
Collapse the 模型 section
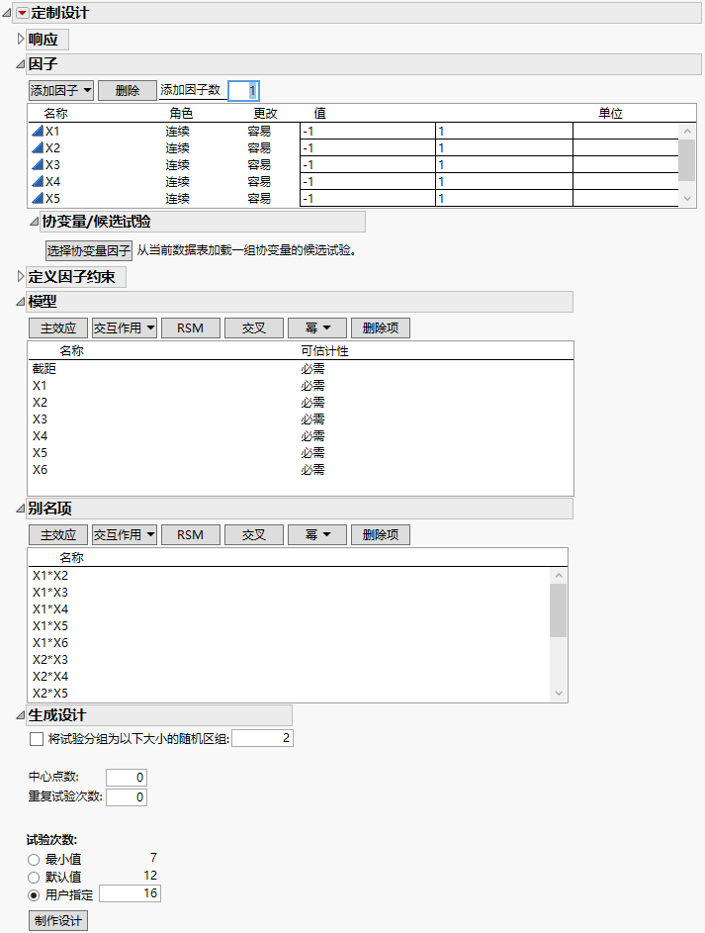click(x=20, y=302)
